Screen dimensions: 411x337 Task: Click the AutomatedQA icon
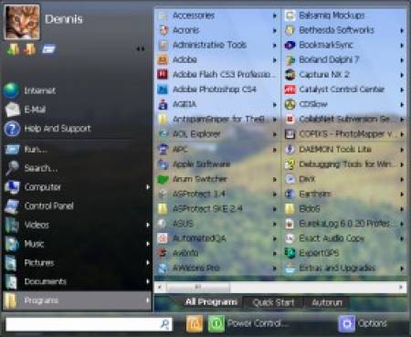click(163, 238)
